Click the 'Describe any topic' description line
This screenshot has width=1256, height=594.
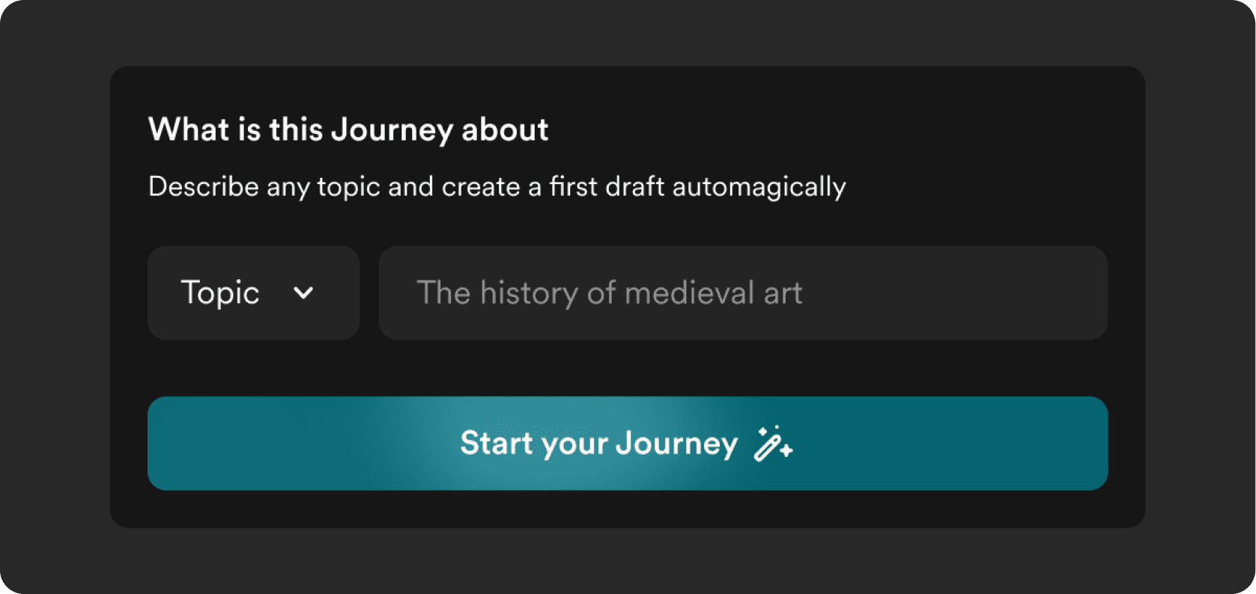(497, 186)
